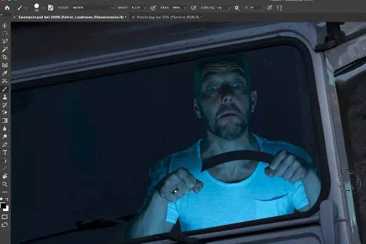Screen dimensions: 366x244
Task: Switch to the Swampcar.psd document tab
Action: (x=72, y=17)
